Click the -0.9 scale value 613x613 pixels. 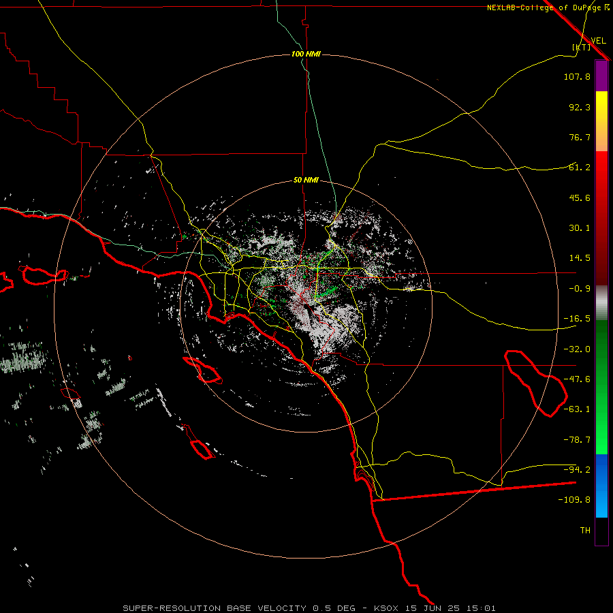[x=580, y=289]
